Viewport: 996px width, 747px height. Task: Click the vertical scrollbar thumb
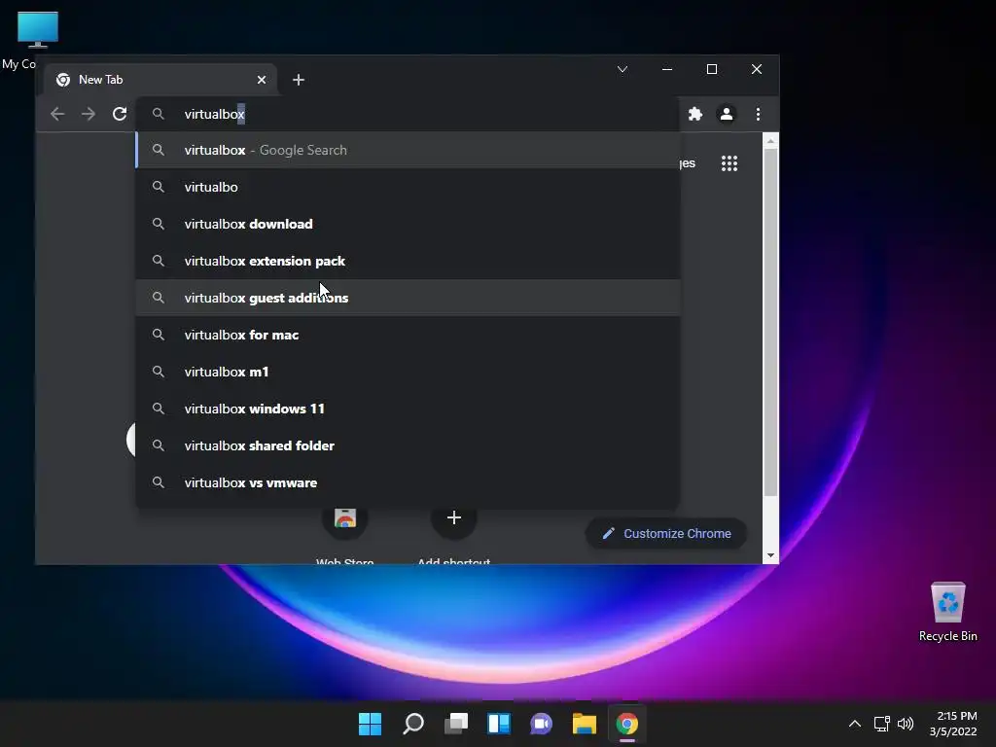click(x=770, y=323)
